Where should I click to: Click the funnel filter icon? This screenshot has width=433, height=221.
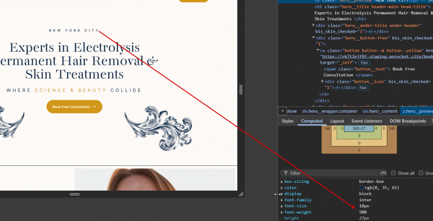[285, 173]
